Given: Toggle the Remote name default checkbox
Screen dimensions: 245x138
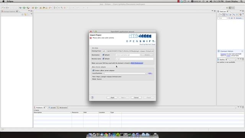Looking at the screenshot, I should (103, 59).
